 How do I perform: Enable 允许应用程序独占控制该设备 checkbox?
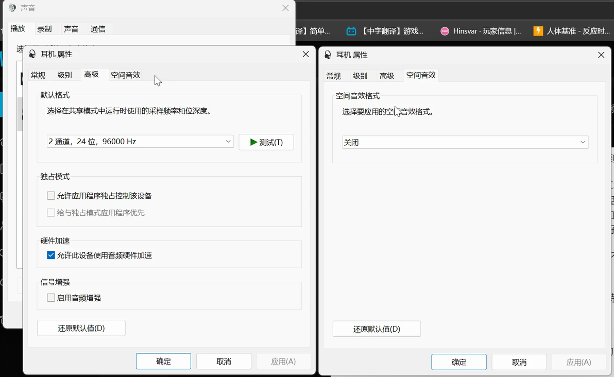tap(51, 195)
